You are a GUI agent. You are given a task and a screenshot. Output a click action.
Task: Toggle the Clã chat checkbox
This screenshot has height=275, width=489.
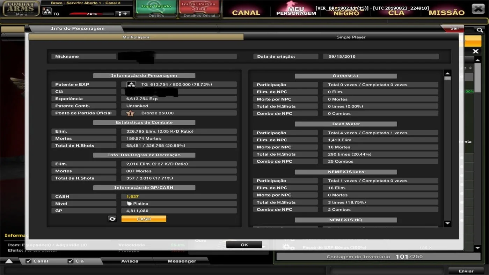[70, 261]
